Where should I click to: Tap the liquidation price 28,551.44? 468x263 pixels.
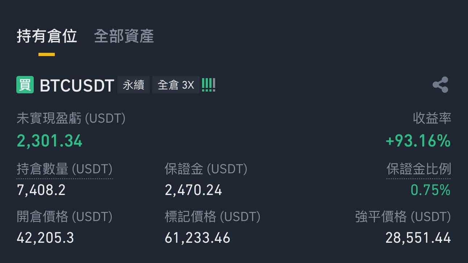tap(418, 238)
